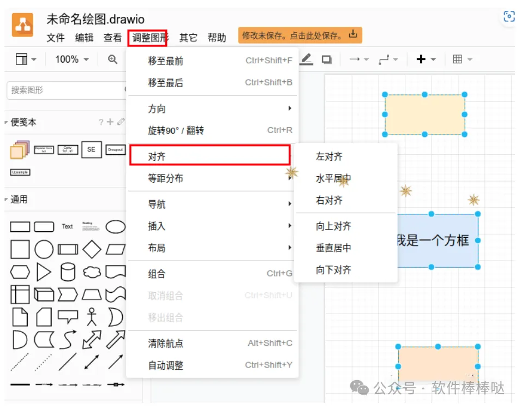Choose 移至最后 menu entry
The image size is (521, 409).
click(x=212, y=83)
